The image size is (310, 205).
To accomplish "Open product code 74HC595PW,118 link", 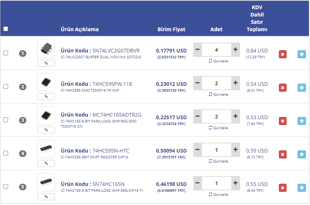I will point(112,84).
